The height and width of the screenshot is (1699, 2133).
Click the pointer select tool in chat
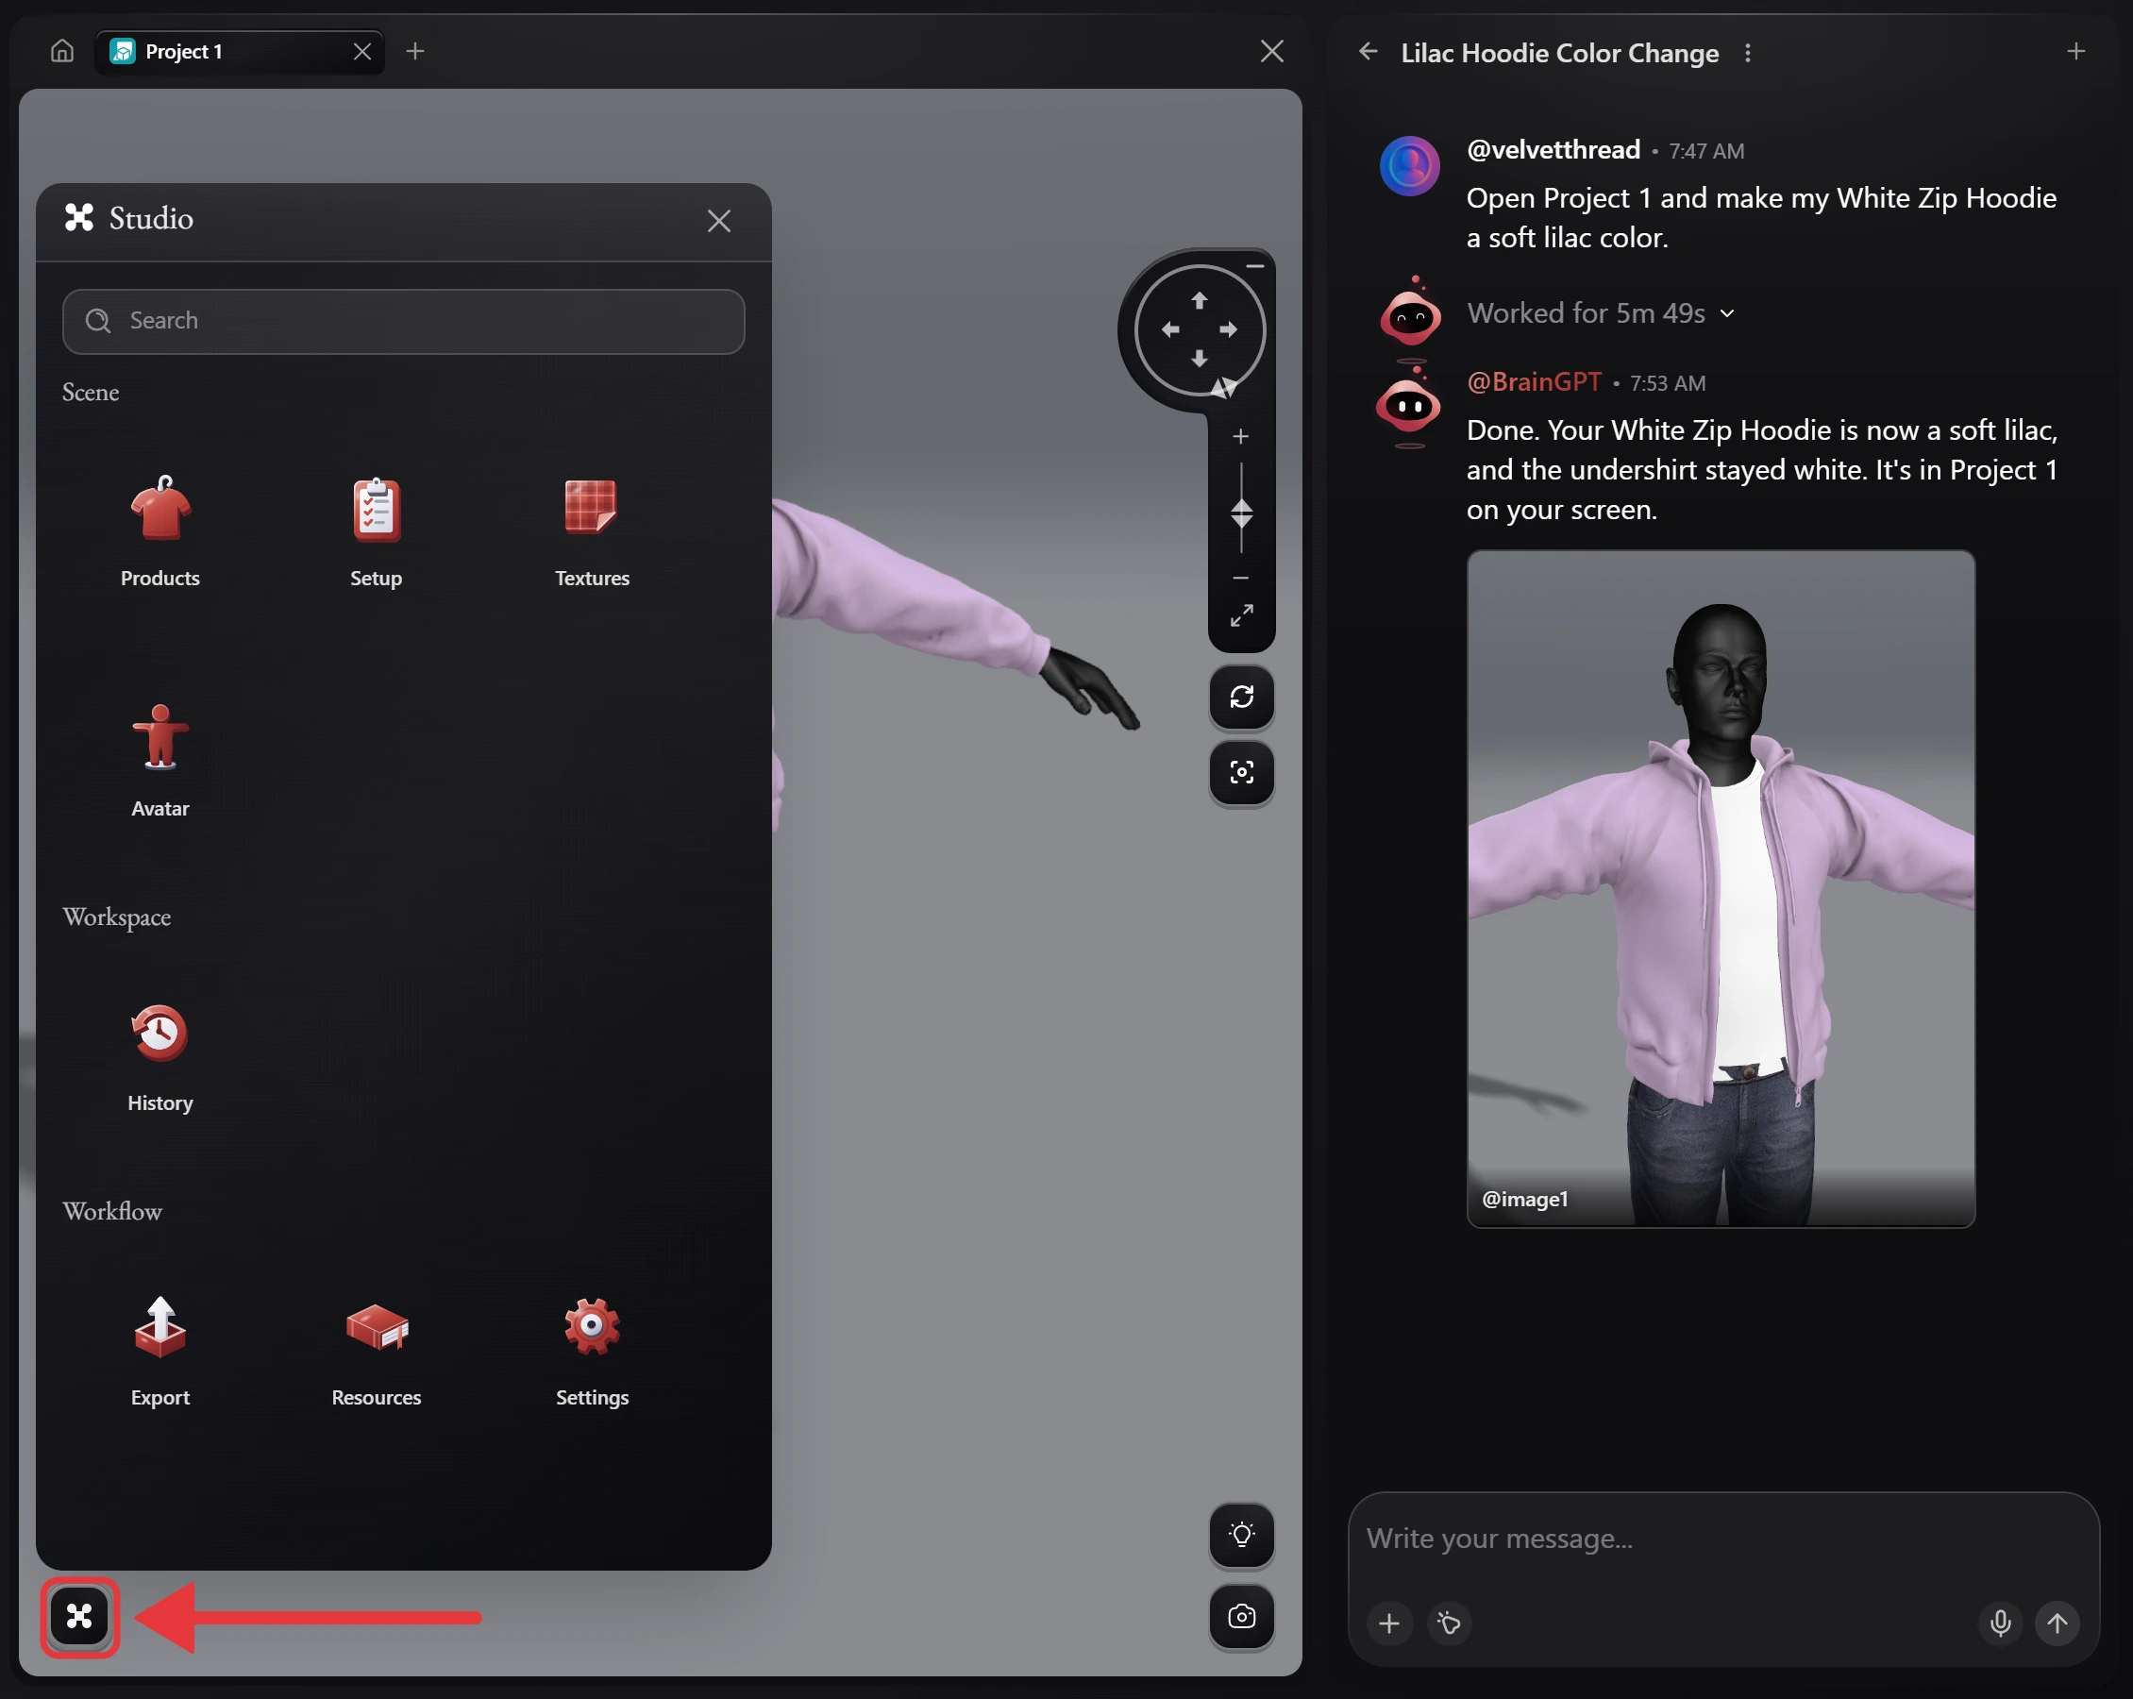point(1450,1623)
